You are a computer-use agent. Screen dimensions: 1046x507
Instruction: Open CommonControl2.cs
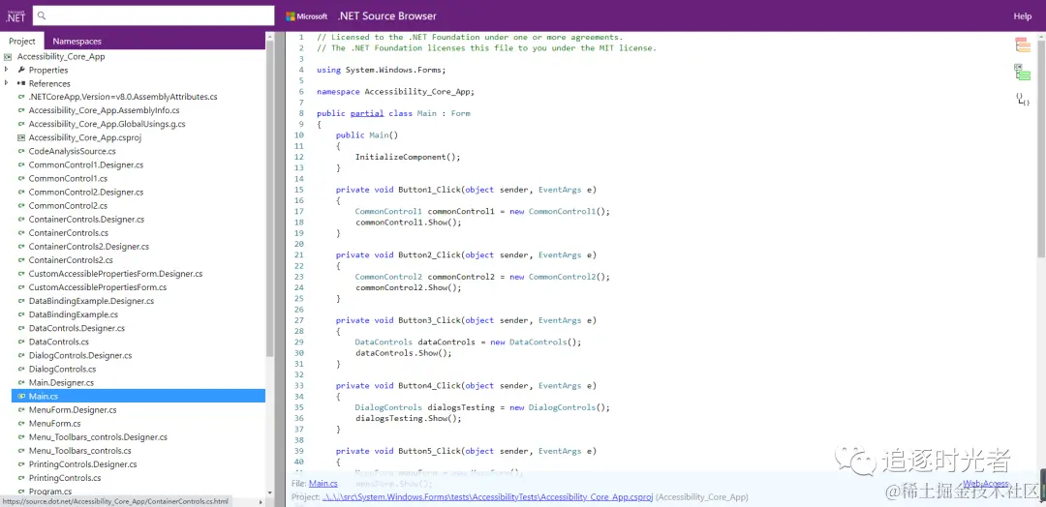click(68, 205)
